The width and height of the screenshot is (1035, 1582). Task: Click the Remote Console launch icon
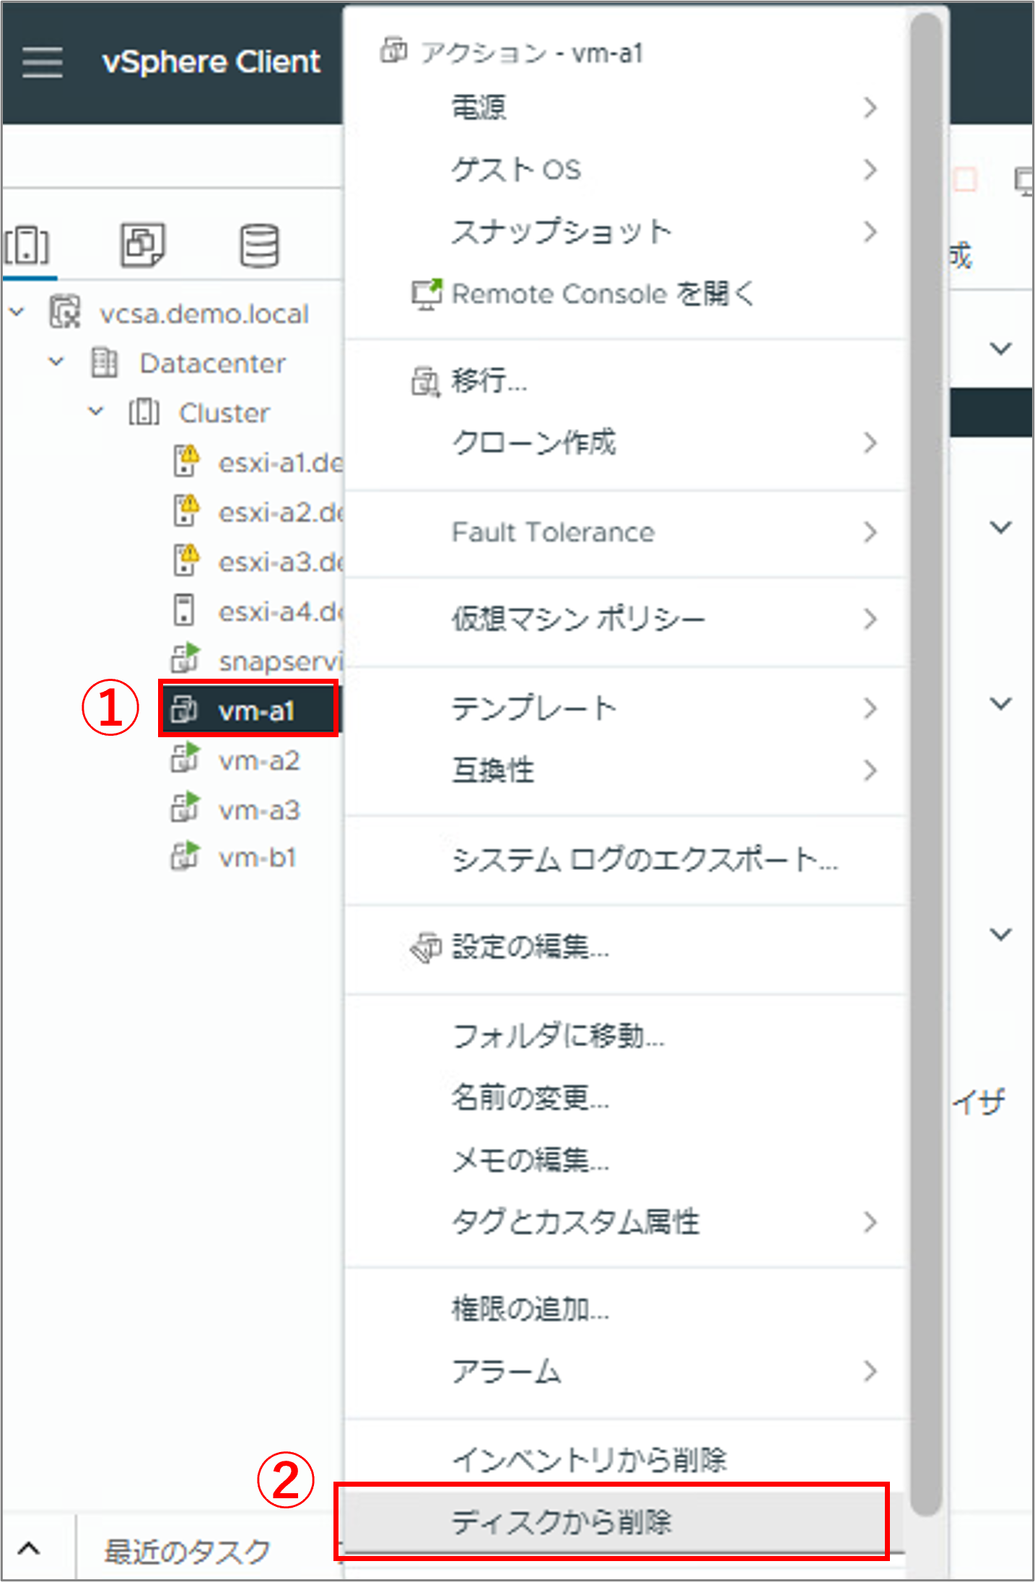pos(427,295)
